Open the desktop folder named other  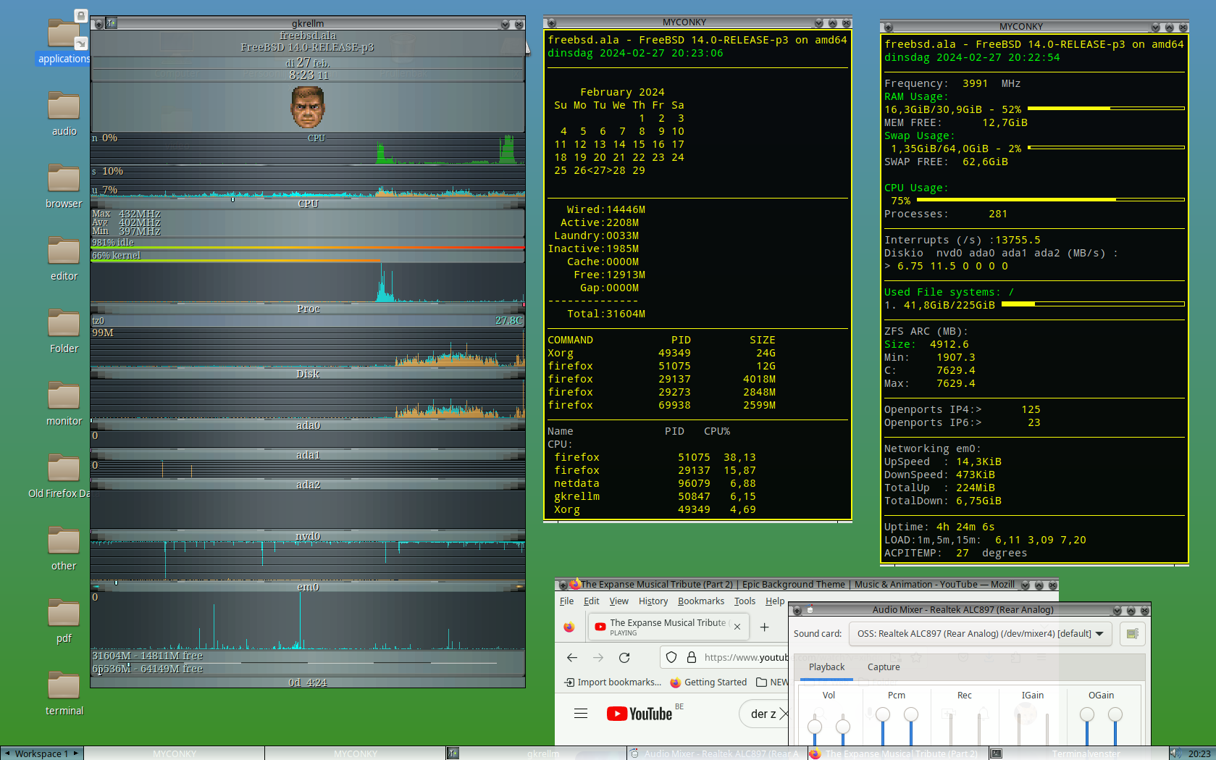point(64,548)
